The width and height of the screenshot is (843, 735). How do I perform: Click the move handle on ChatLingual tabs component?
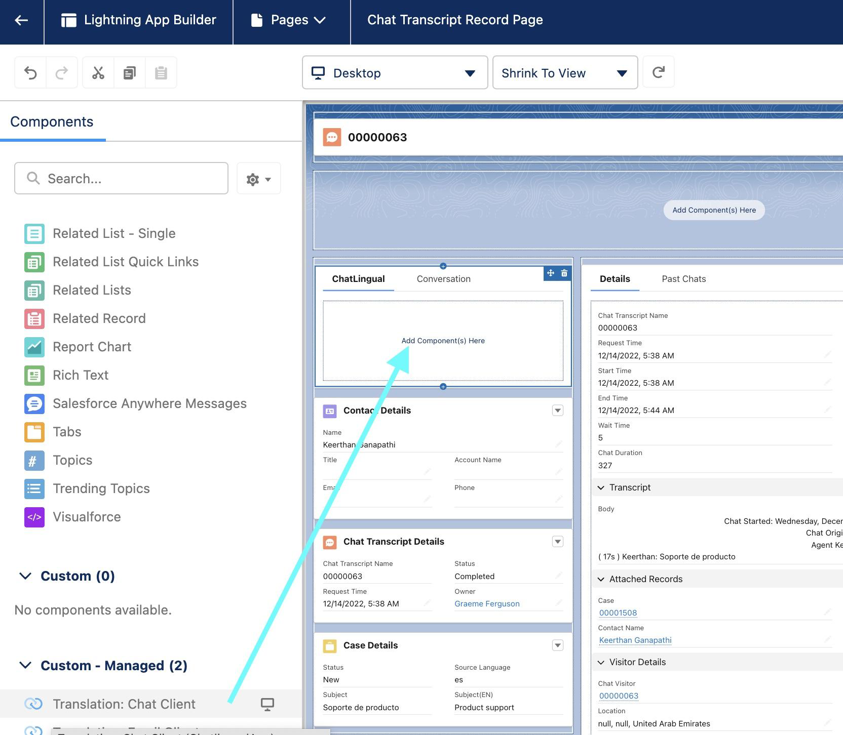pyautogui.click(x=551, y=273)
